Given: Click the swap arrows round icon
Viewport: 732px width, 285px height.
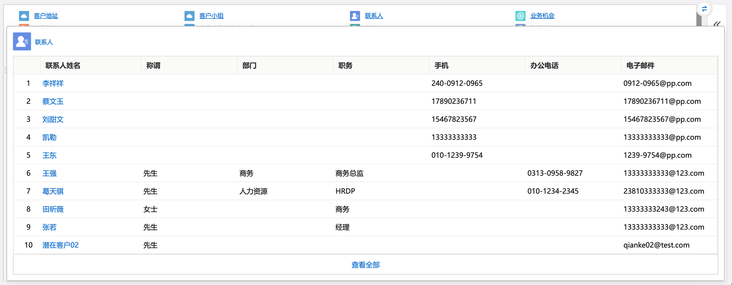Looking at the screenshot, I should [704, 9].
